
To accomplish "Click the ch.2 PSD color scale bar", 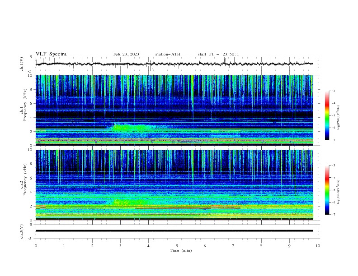I will pos(327,190).
